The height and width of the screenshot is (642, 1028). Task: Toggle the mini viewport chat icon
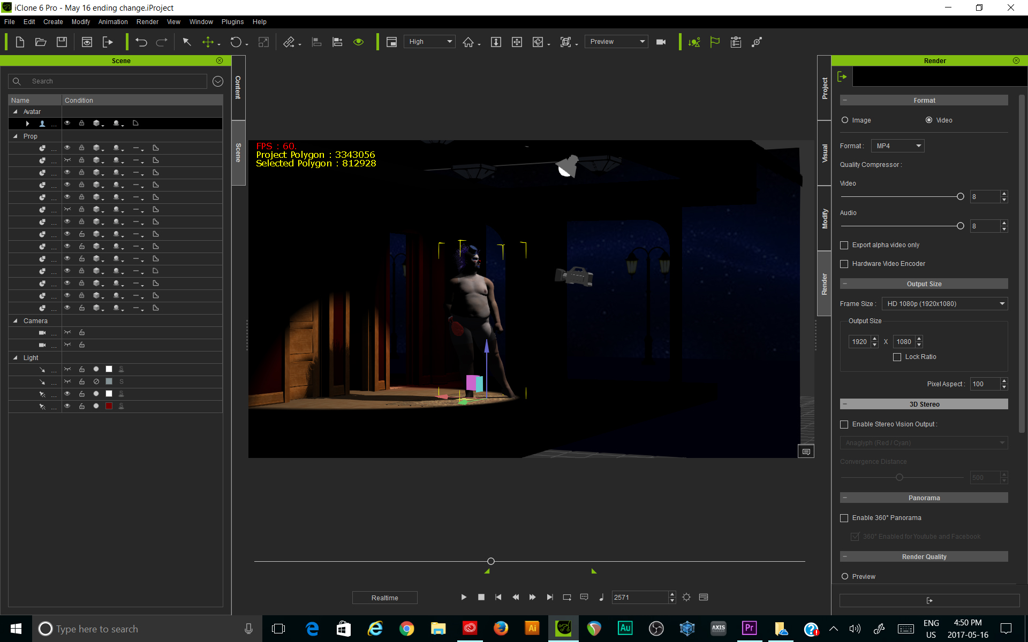pos(806,452)
